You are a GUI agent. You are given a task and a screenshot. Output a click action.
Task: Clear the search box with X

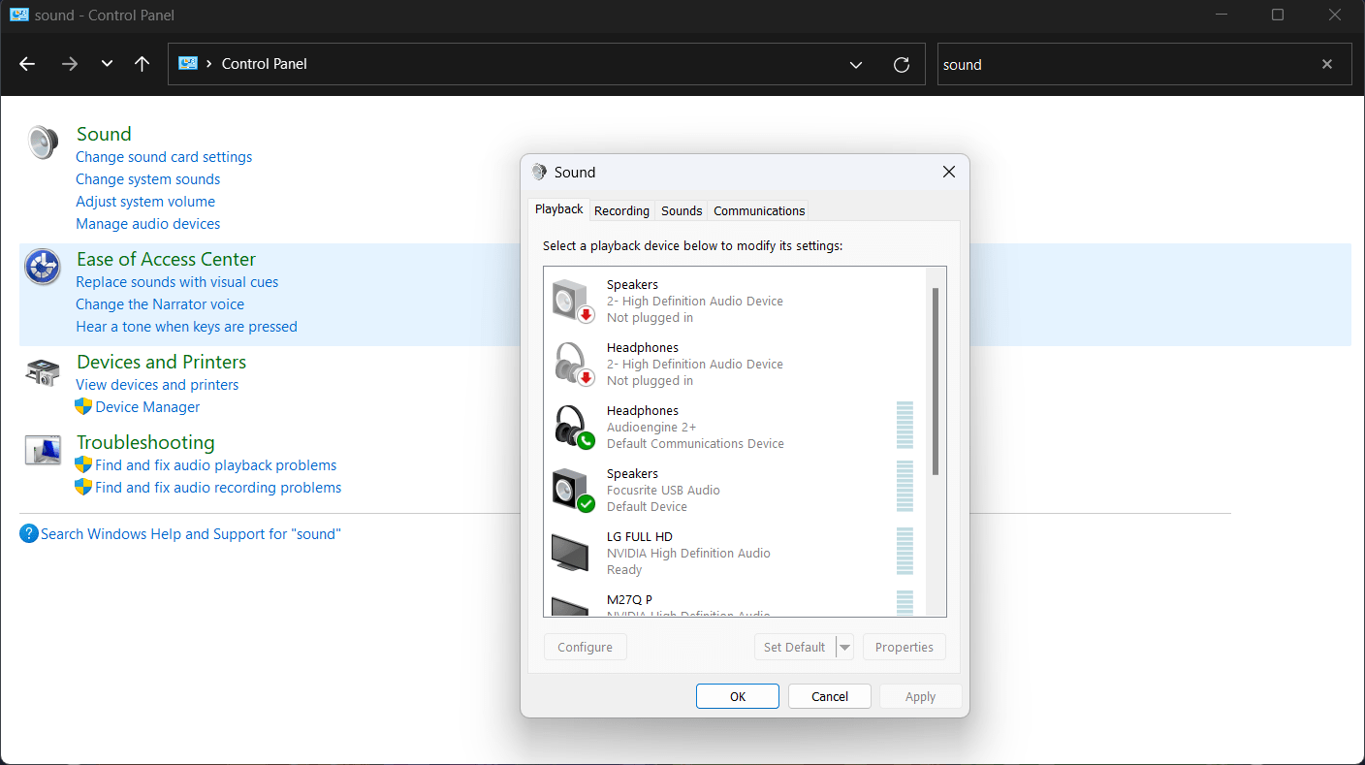coord(1327,64)
